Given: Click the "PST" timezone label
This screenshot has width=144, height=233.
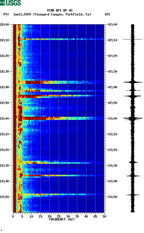Looking at the screenshot, I should click(6, 14).
